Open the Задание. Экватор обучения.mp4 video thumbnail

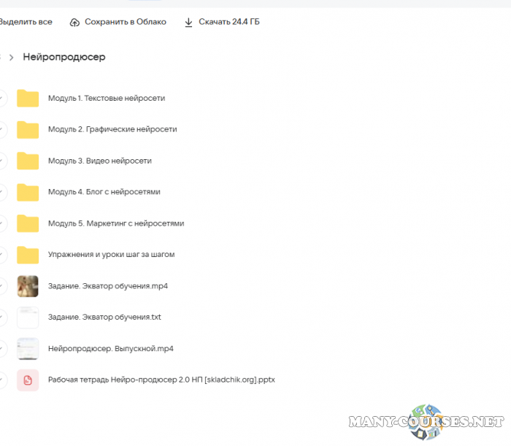pos(28,286)
